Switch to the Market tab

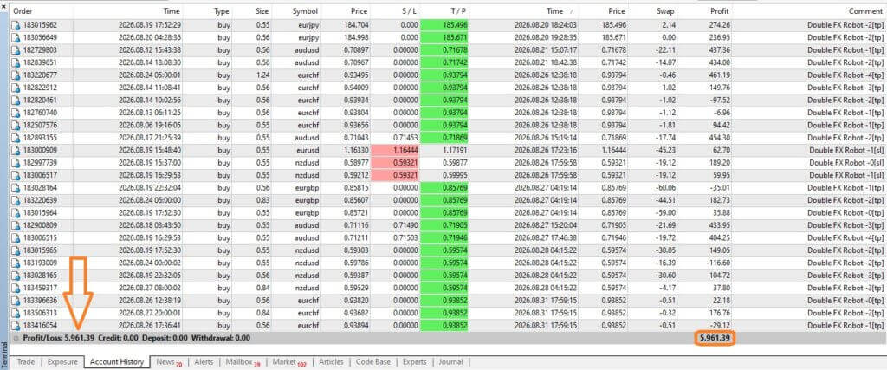click(289, 361)
